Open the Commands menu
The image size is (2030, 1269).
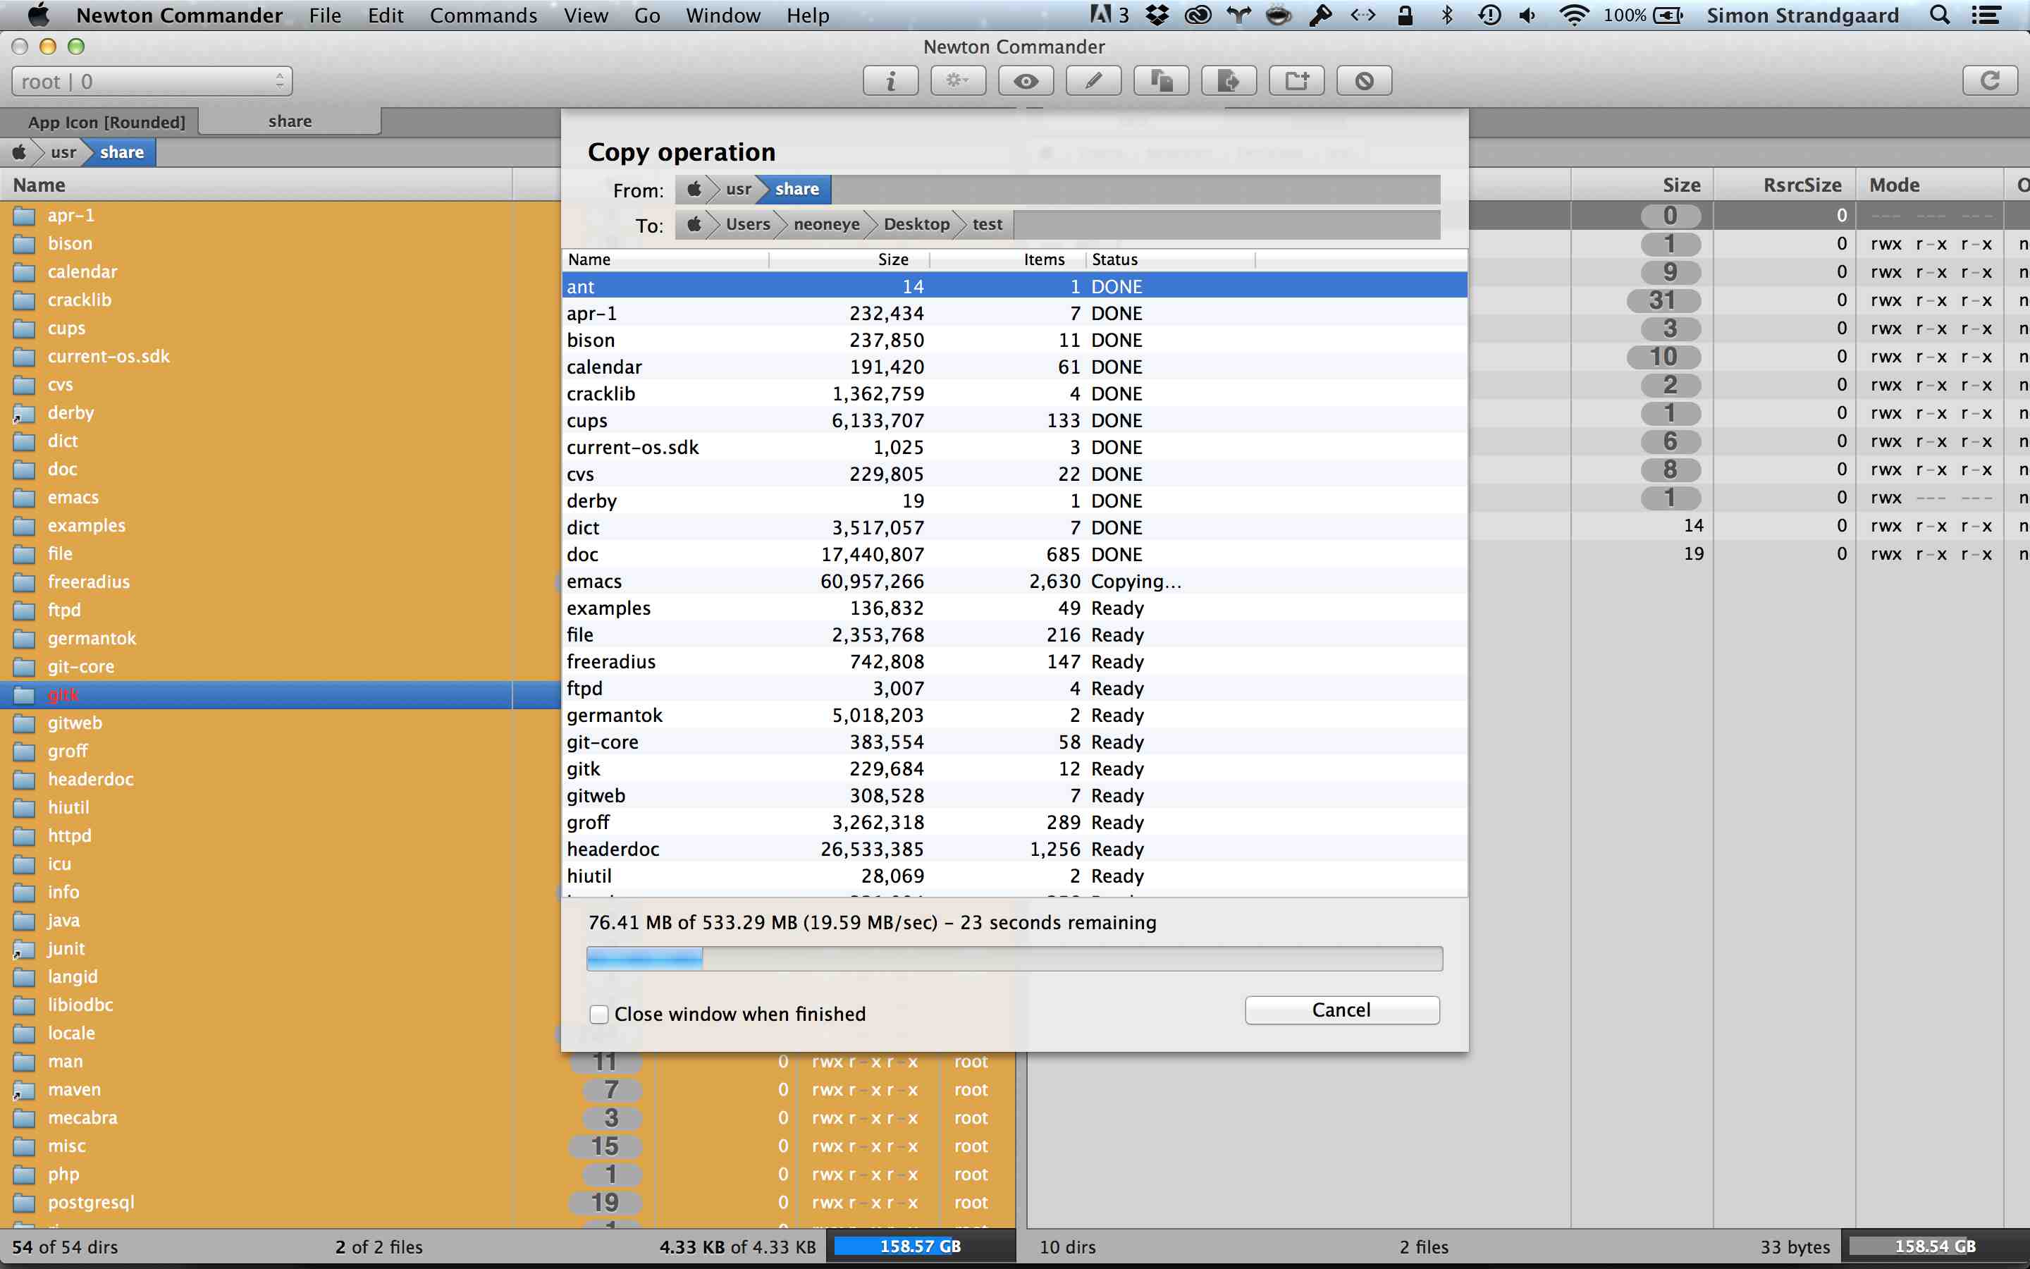pyautogui.click(x=483, y=15)
